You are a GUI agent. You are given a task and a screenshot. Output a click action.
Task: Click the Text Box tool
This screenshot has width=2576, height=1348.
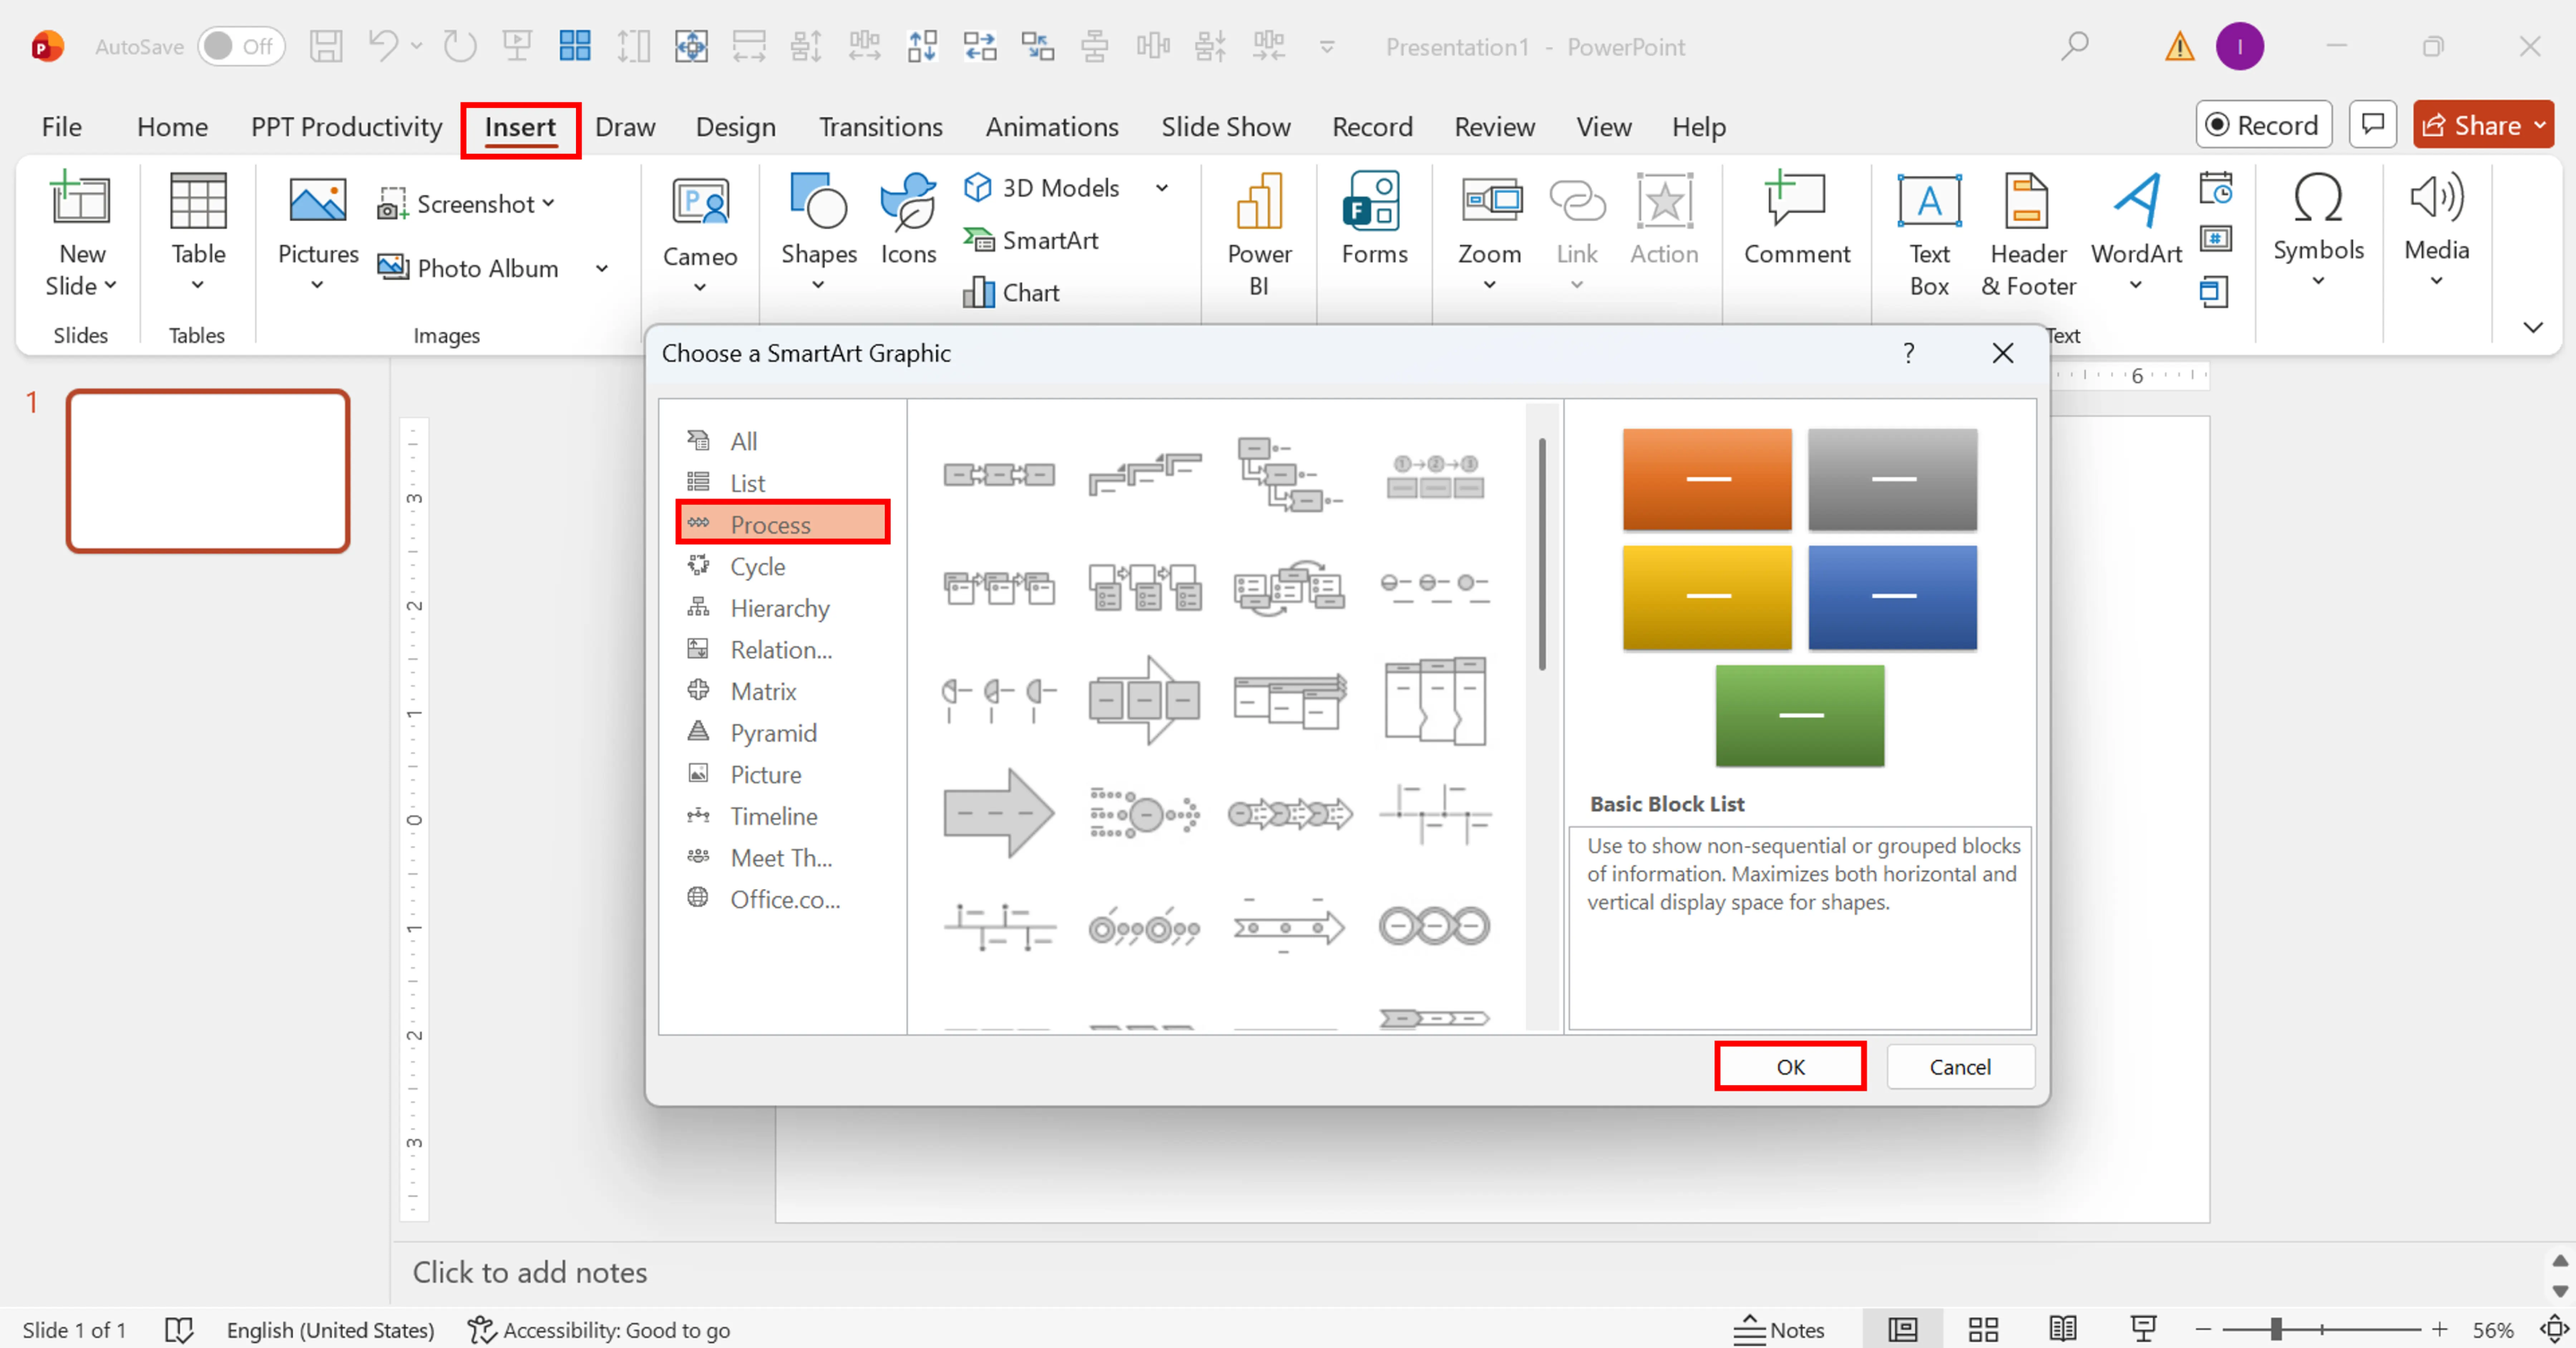[x=1929, y=235]
